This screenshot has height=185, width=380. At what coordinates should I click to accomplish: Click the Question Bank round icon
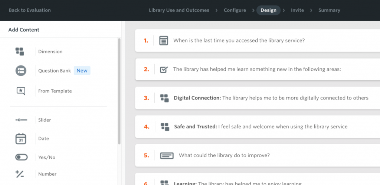(x=21, y=71)
